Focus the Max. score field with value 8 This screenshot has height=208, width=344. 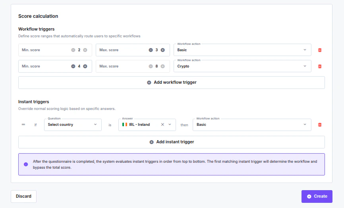click(x=133, y=66)
